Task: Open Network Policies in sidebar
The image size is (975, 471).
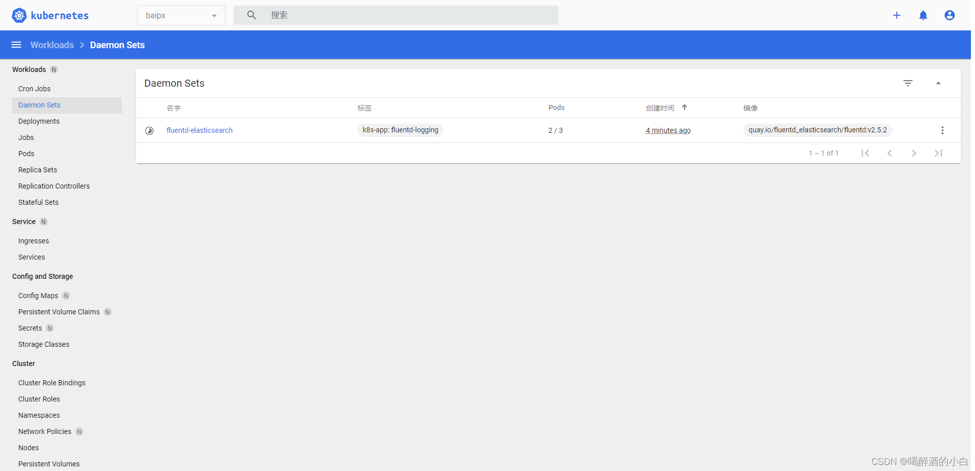Action: (45, 431)
